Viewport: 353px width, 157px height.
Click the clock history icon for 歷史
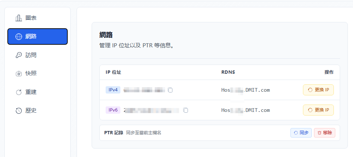[18, 110]
